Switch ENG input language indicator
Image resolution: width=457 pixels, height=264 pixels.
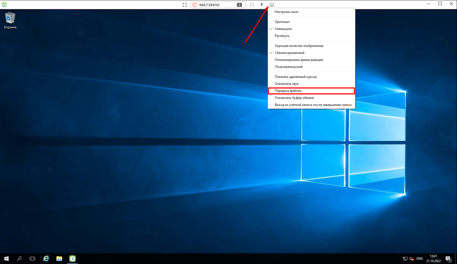click(x=420, y=259)
